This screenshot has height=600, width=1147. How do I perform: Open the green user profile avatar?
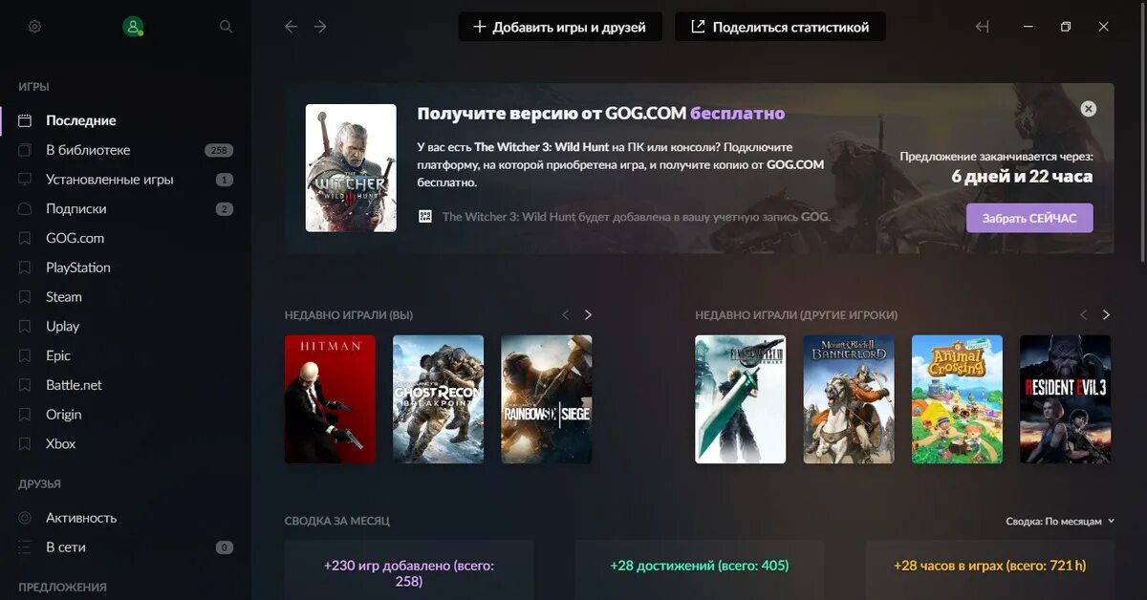(x=133, y=27)
